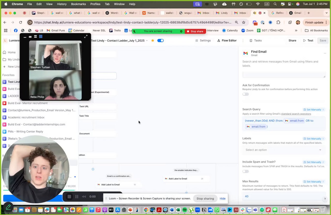This screenshot has height=215, width=331.
Task: Open a new Chrome tab
Action: coord(309,13)
